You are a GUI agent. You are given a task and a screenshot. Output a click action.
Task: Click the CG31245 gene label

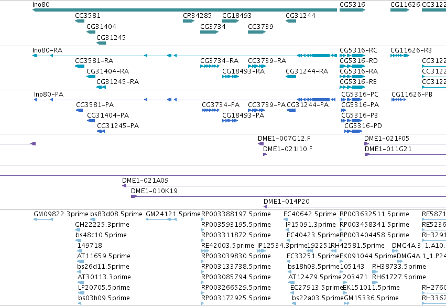(111, 38)
